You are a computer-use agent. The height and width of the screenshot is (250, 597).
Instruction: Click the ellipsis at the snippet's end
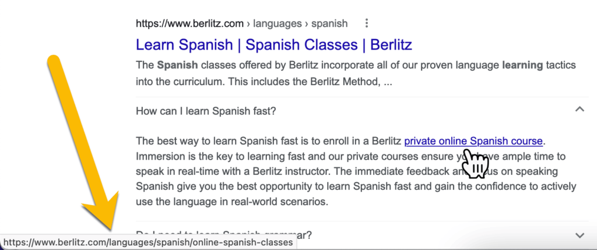(x=388, y=83)
